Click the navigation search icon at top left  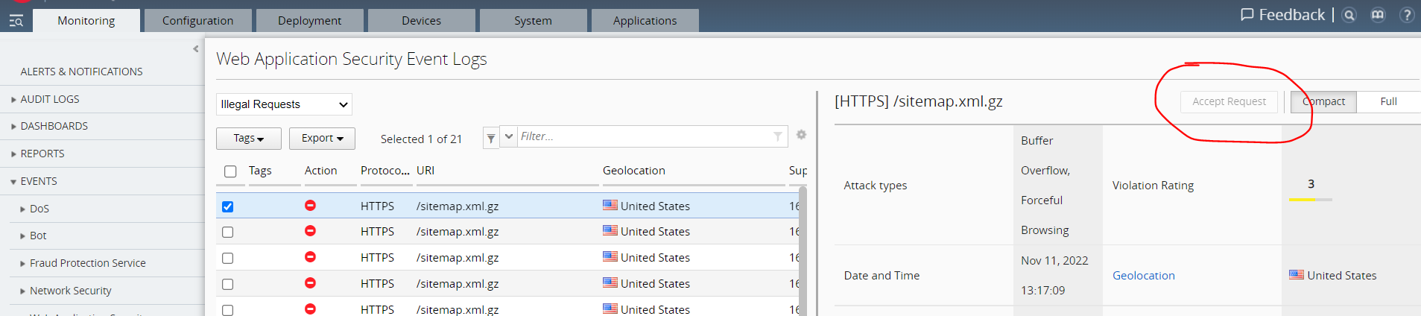(16, 21)
